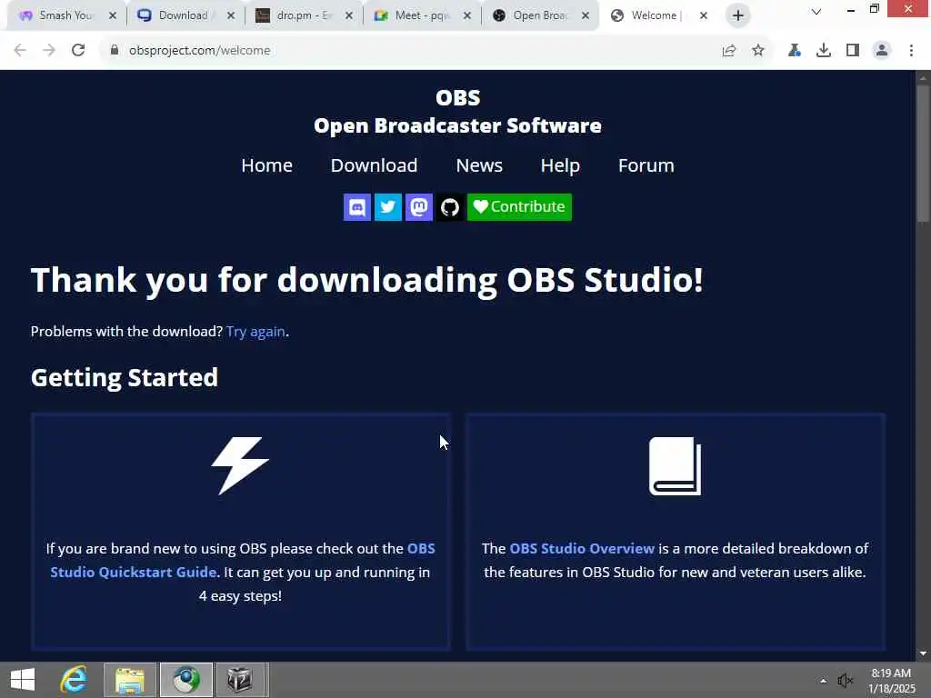Open the Help menu item

coord(560,165)
